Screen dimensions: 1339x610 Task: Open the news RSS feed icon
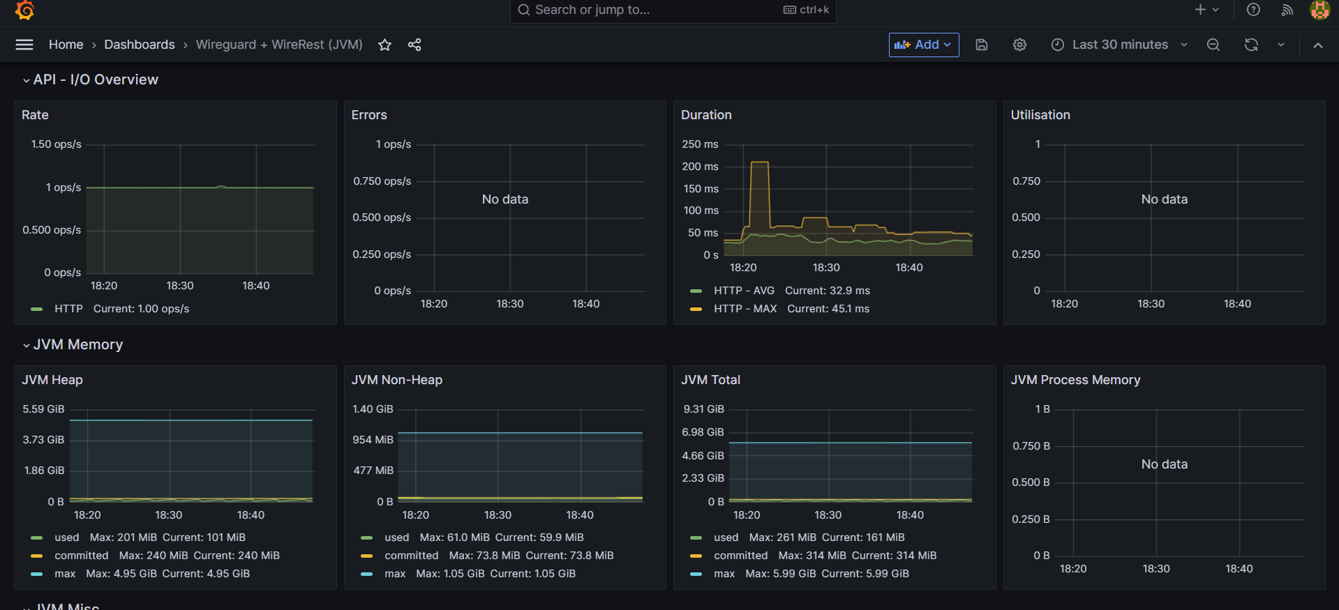coord(1287,10)
